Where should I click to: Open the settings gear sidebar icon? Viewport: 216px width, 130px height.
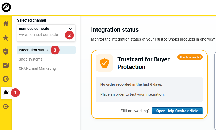click(6, 107)
